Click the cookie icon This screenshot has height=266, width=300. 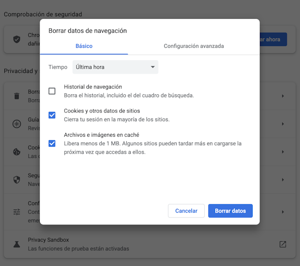tap(17, 152)
